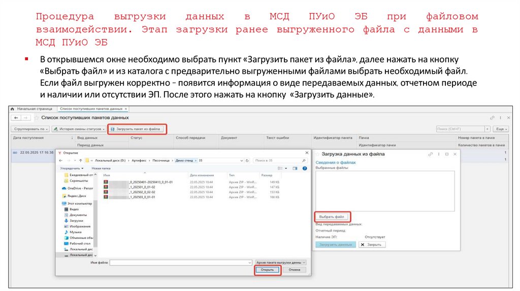Open recent locations chevron in file dialog
This screenshot has height=291, width=520.
tap(75, 161)
